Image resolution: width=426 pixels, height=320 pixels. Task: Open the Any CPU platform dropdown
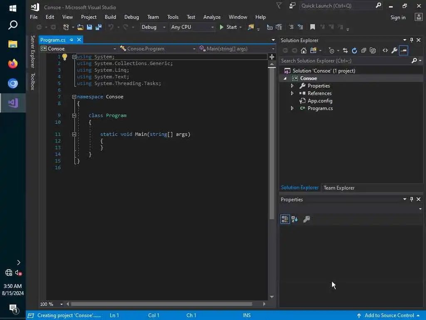(x=192, y=27)
